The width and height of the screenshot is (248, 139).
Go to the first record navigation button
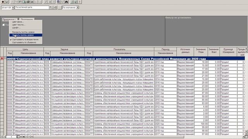click(2, 137)
